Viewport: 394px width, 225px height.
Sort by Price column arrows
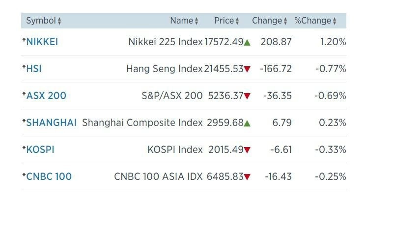click(237, 21)
